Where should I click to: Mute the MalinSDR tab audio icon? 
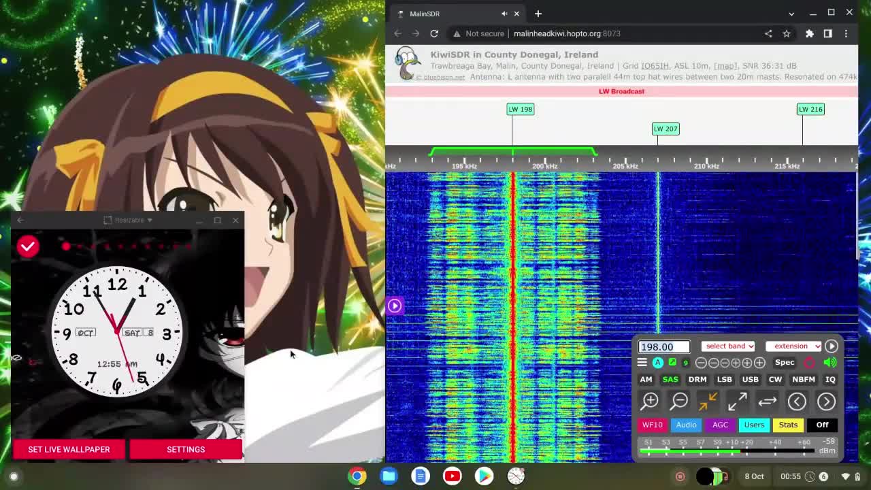click(x=504, y=14)
